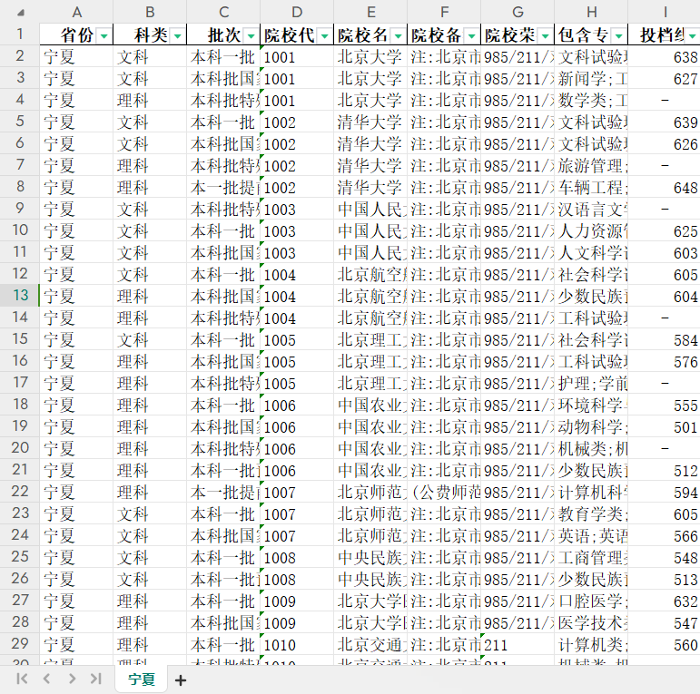Open filter dropdown for 院校名 column
The height and width of the screenshot is (694, 700).
pyautogui.click(x=399, y=35)
